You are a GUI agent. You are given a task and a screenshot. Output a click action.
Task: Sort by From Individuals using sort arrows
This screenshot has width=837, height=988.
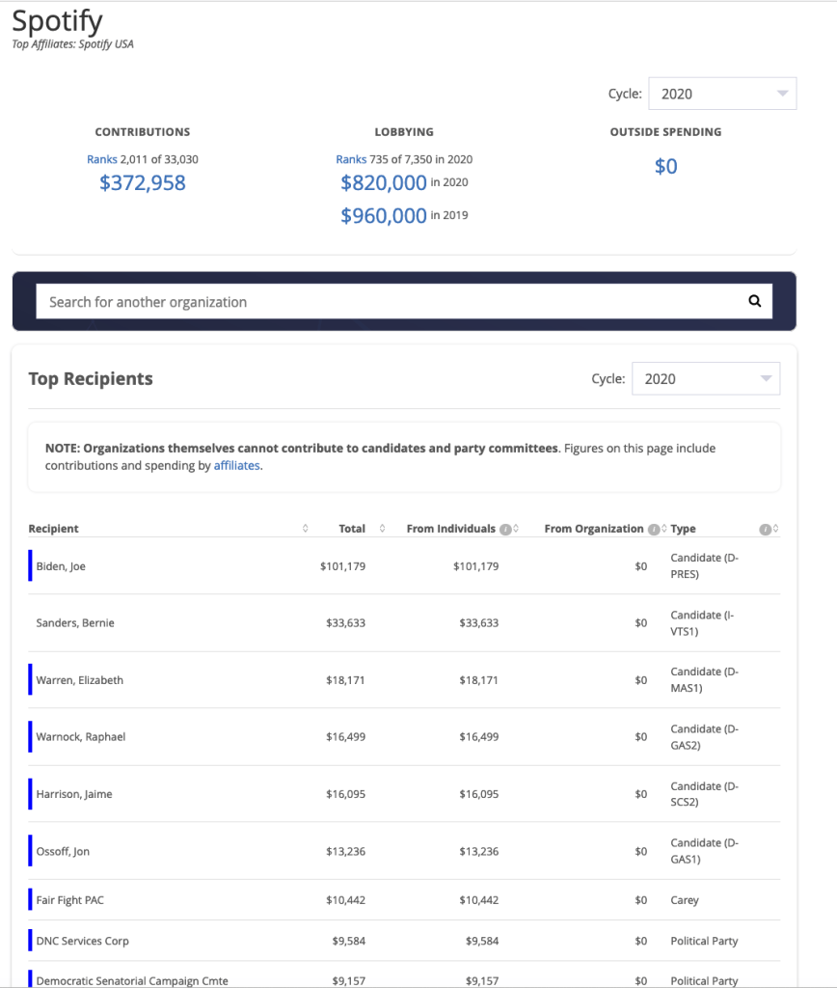click(x=516, y=529)
